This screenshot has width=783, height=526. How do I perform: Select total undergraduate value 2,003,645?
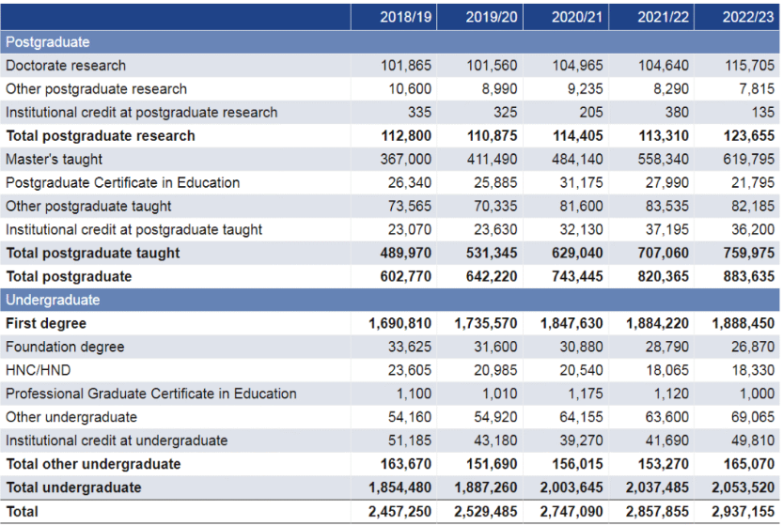[572, 487]
